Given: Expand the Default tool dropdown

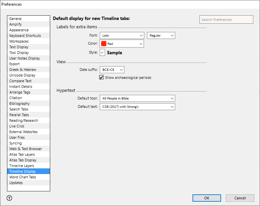Looking at the screenshot, I should [137, 98].
